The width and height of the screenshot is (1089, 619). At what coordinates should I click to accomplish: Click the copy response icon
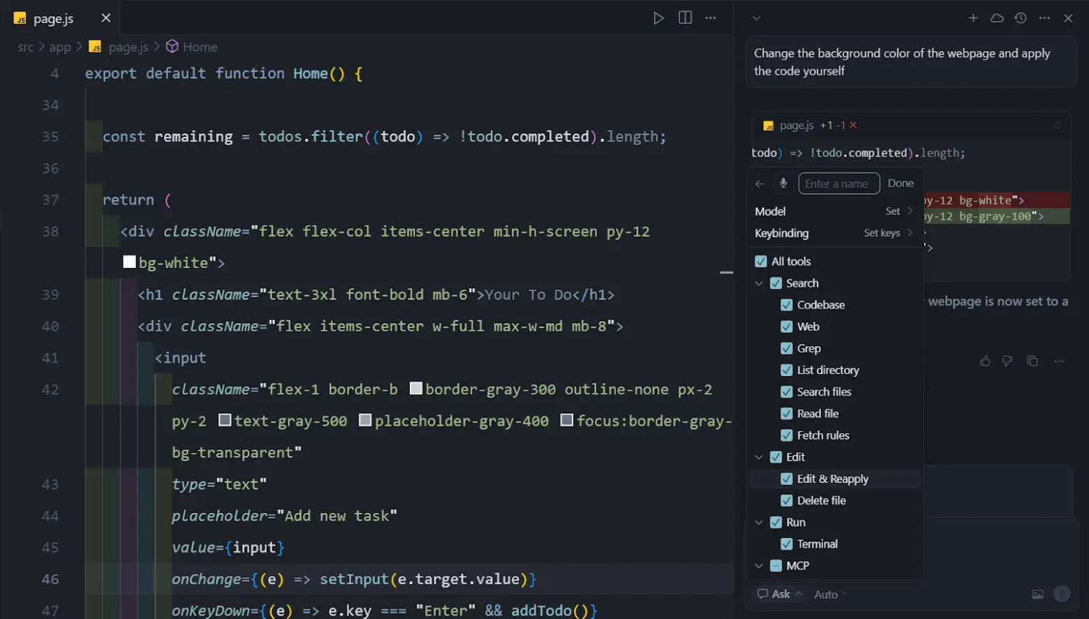point(1032,361)
